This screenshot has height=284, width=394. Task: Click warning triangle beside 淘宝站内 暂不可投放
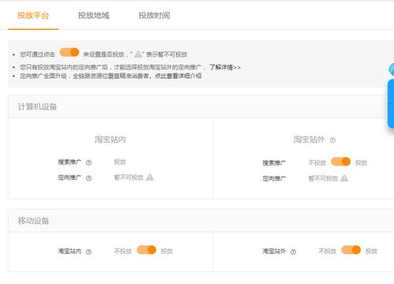pyautogui.click(x=150, y=177)
